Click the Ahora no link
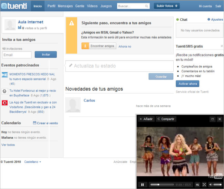224x189 pixels. coord(125,46)
